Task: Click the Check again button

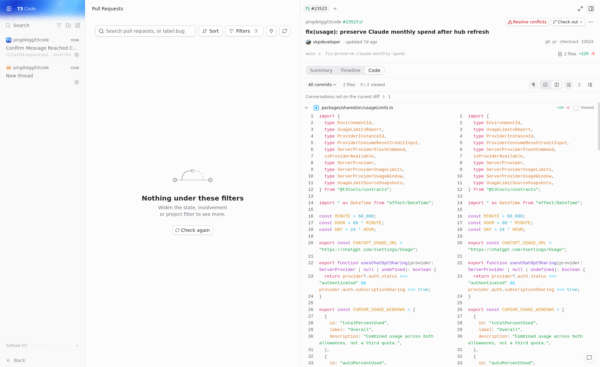Action: 193,230
